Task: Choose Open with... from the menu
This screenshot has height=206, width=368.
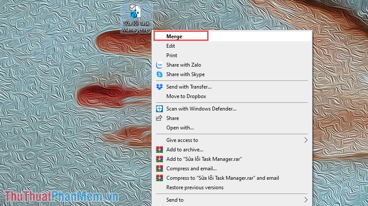Action: point(180,128)
